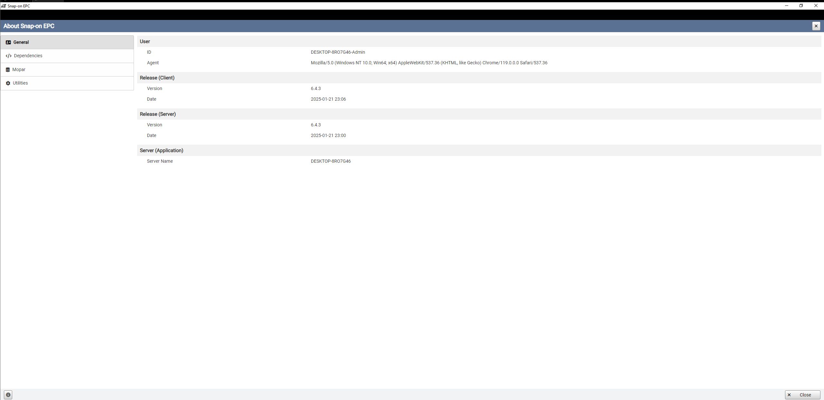Click the Snap-on EPC app icon in title bar

coord(4,6)
